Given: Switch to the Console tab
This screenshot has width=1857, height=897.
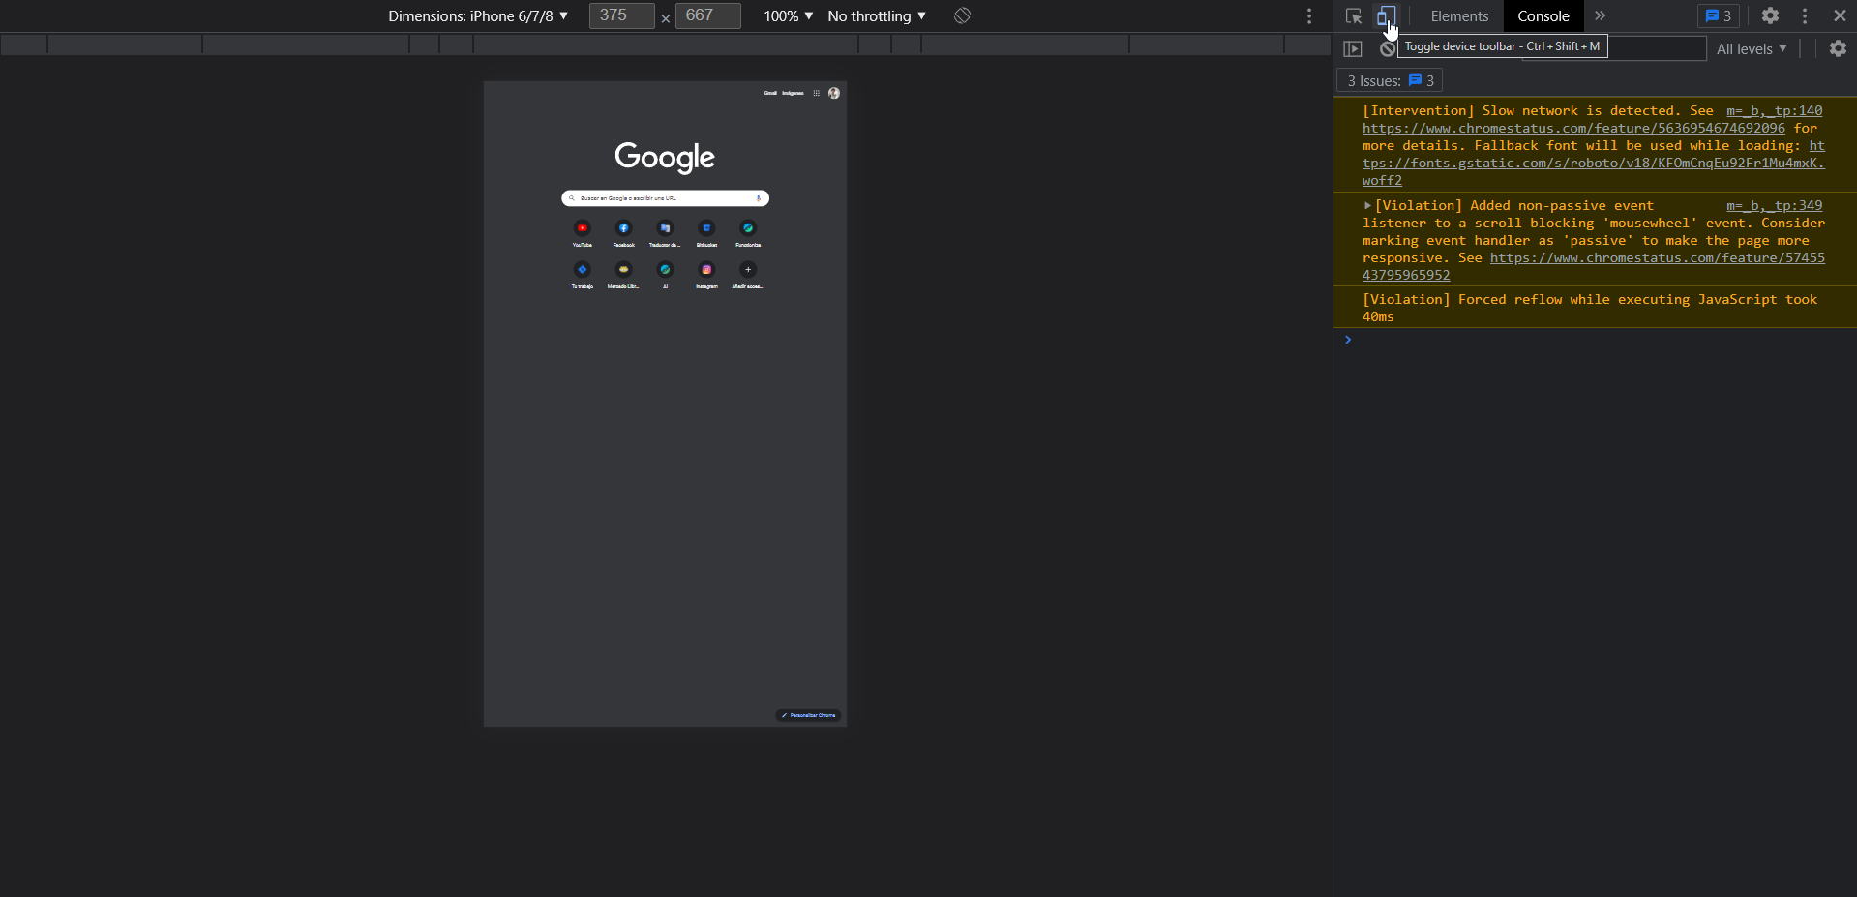Looking at the screenshot, I should tap(1543, 15).
